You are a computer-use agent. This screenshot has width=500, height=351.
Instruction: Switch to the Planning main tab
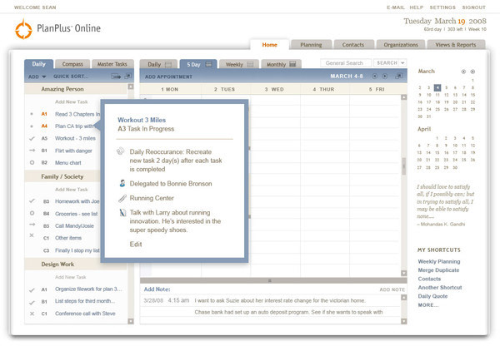(x=311, y=45)
